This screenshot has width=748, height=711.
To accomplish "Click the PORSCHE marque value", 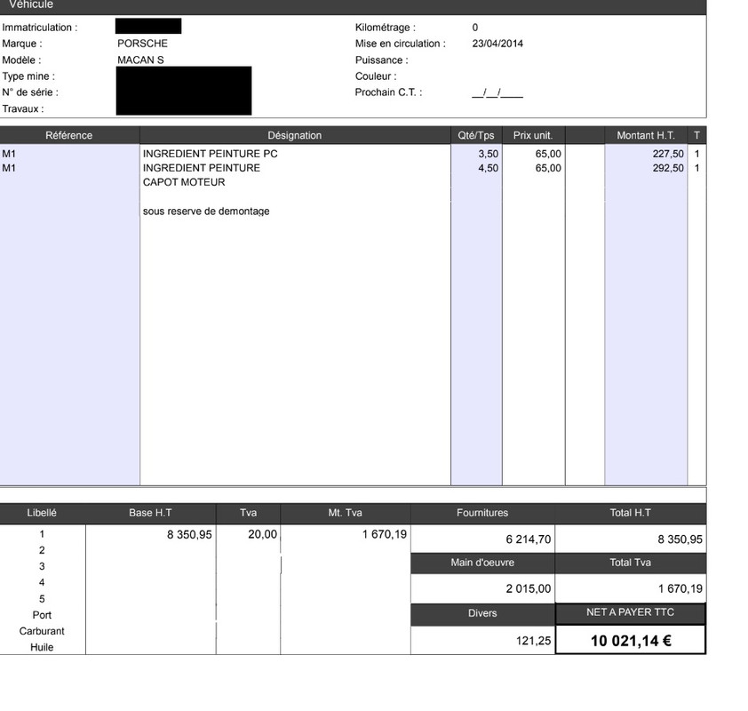I will (142, 44).
